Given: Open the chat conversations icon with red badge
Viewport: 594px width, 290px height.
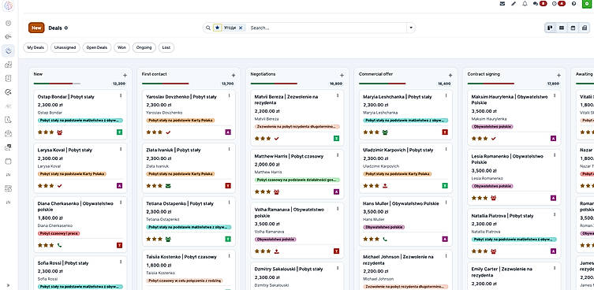Looking at the screenshot, I should [x=540, y=4].
